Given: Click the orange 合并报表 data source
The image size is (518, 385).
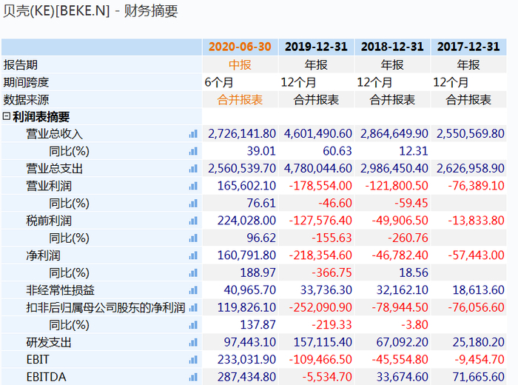Looking at the screenshot, I should (240, 99).
